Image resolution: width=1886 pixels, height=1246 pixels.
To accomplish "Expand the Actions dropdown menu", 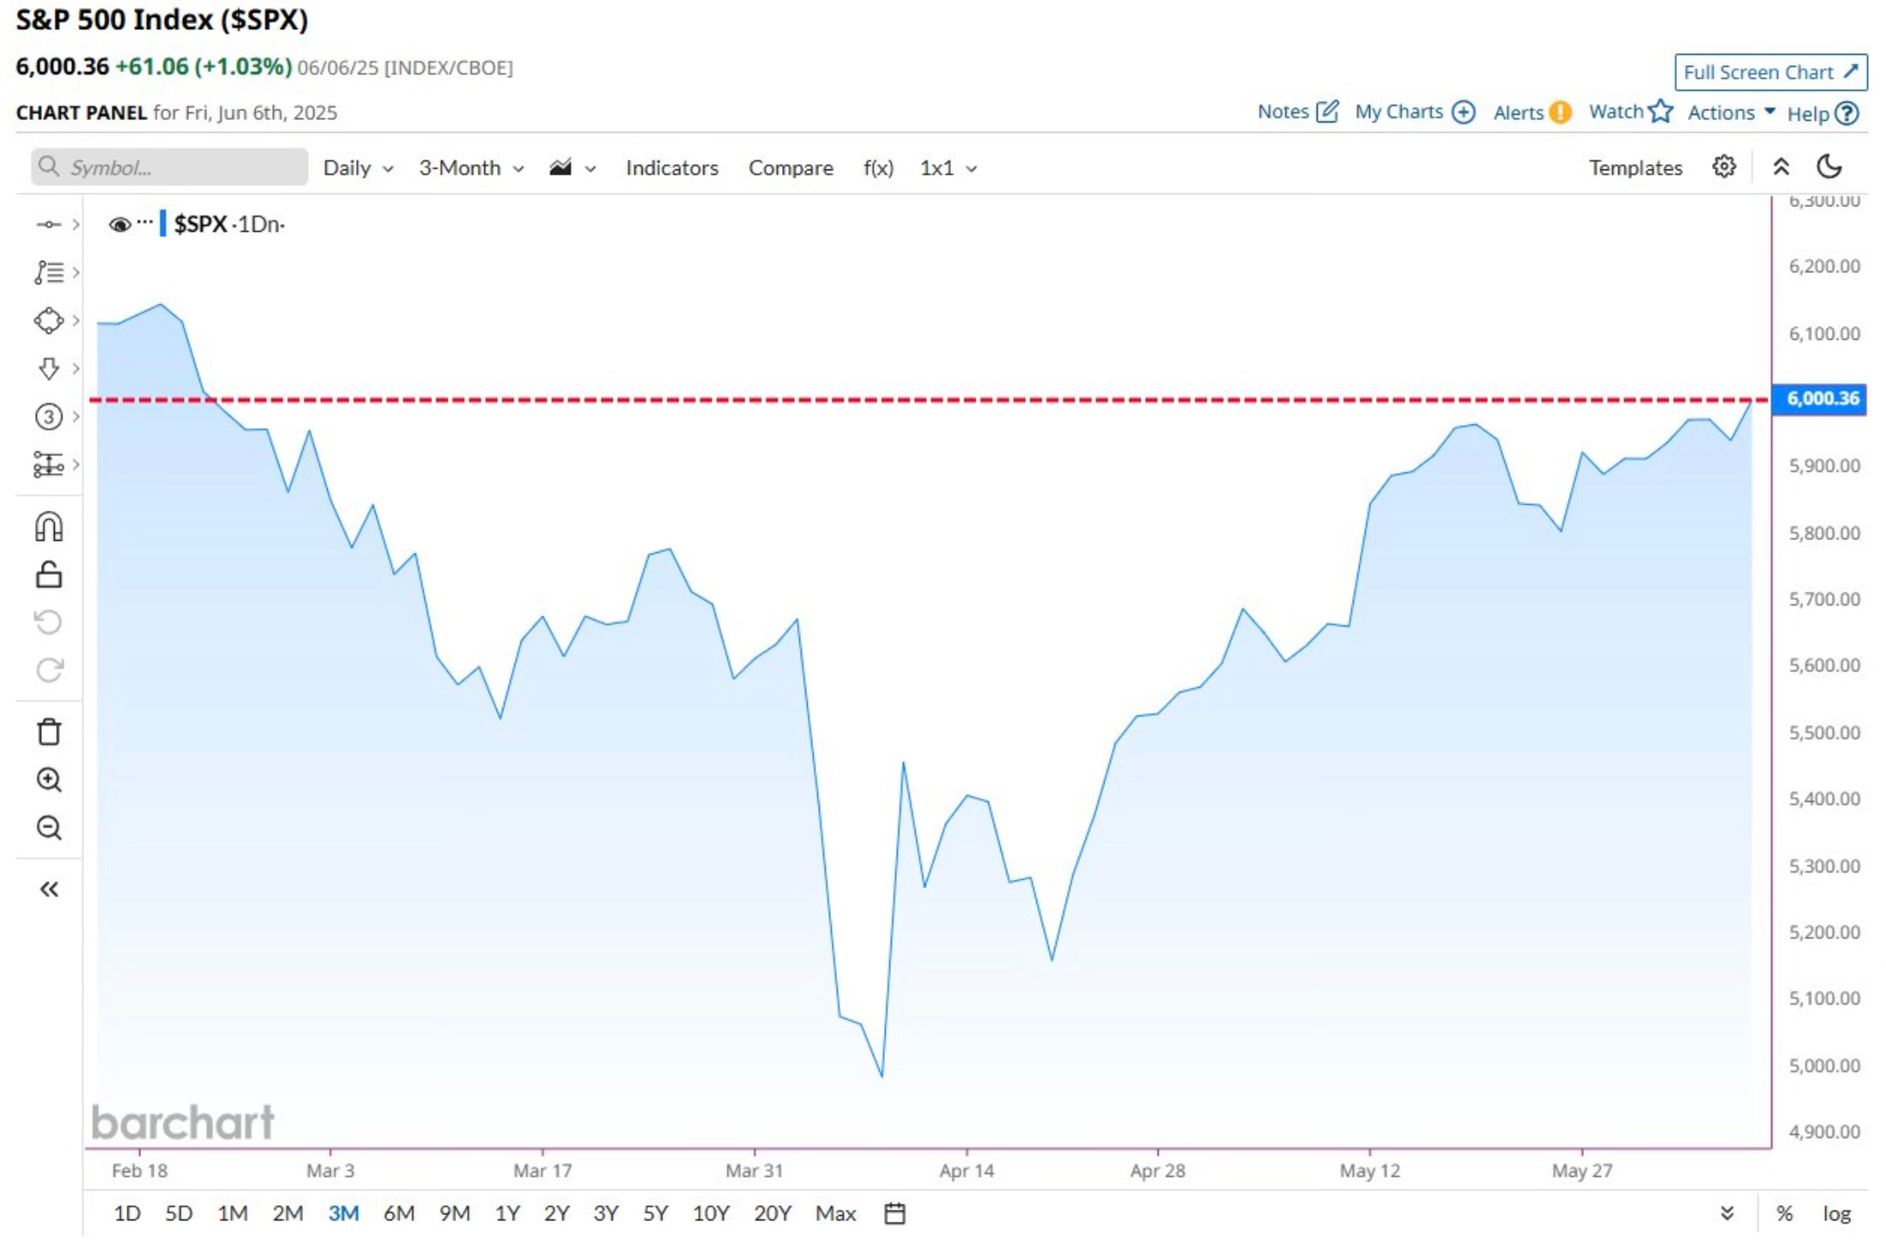I will point(1731,112).
